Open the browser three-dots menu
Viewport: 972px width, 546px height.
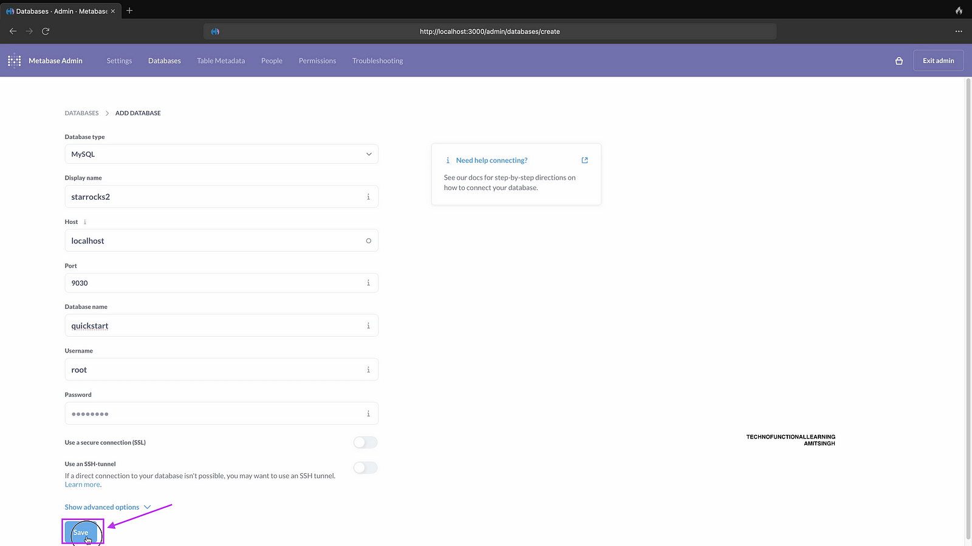click(x=959, y=31)
